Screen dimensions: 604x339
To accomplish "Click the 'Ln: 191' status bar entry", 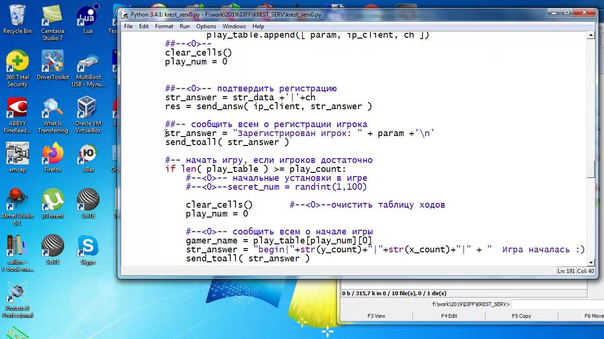I will click(566, 271).
